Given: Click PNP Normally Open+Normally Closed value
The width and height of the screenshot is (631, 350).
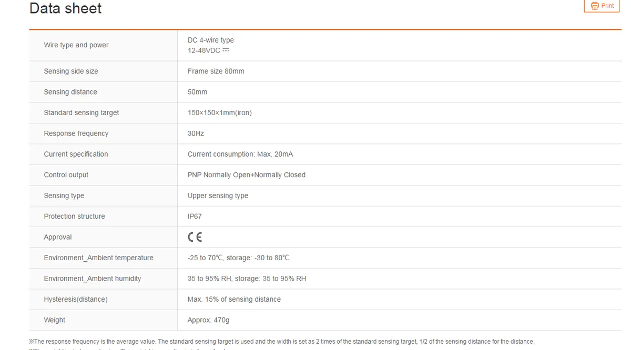Looking at the screenshot, I should point(247,175).
